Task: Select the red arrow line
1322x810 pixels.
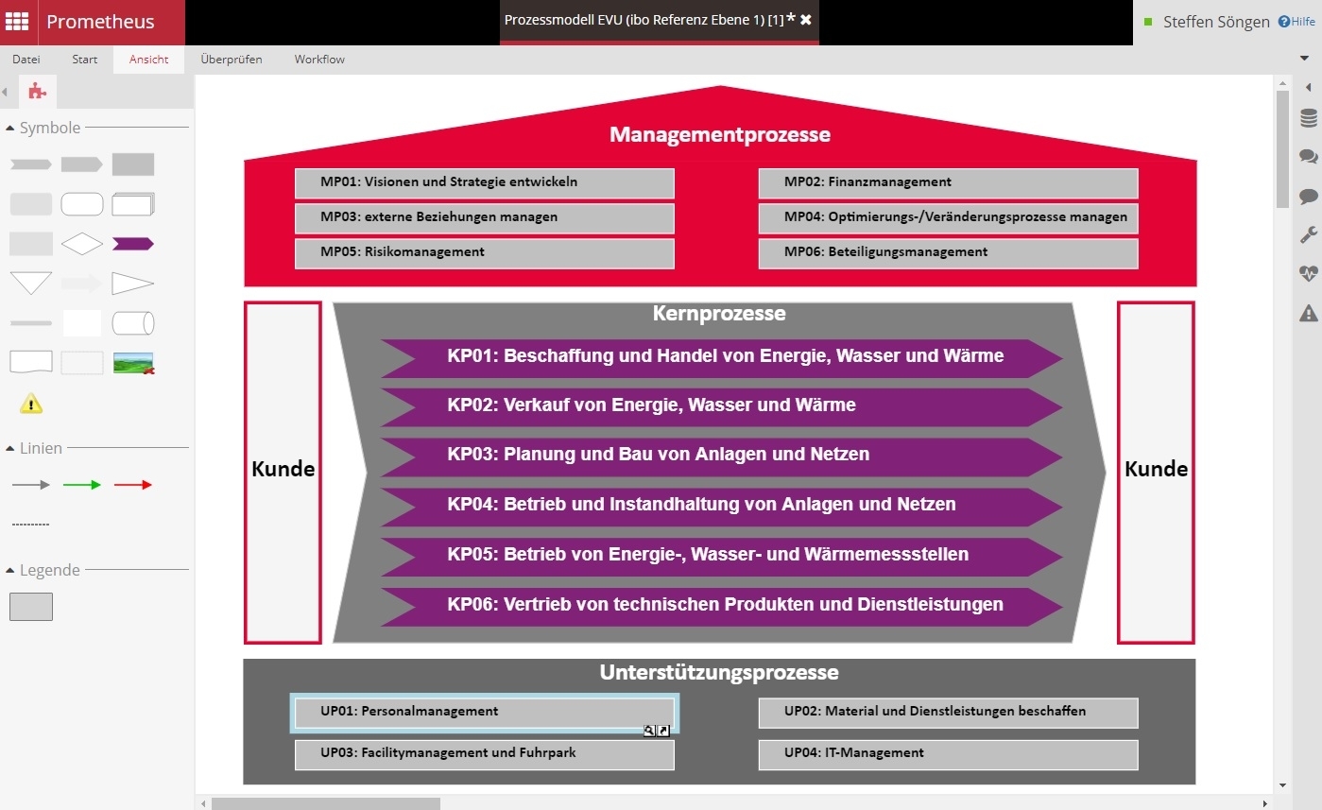Action: (x=133, y=485)
